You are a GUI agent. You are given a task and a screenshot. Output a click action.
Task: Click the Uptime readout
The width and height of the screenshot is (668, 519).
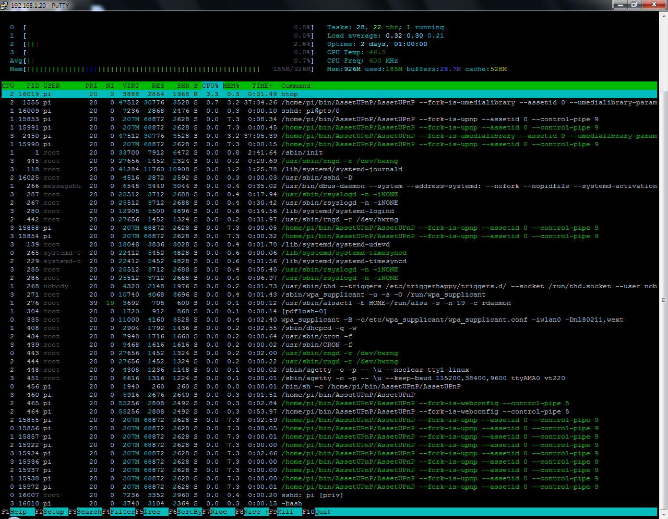pos(377,44)
